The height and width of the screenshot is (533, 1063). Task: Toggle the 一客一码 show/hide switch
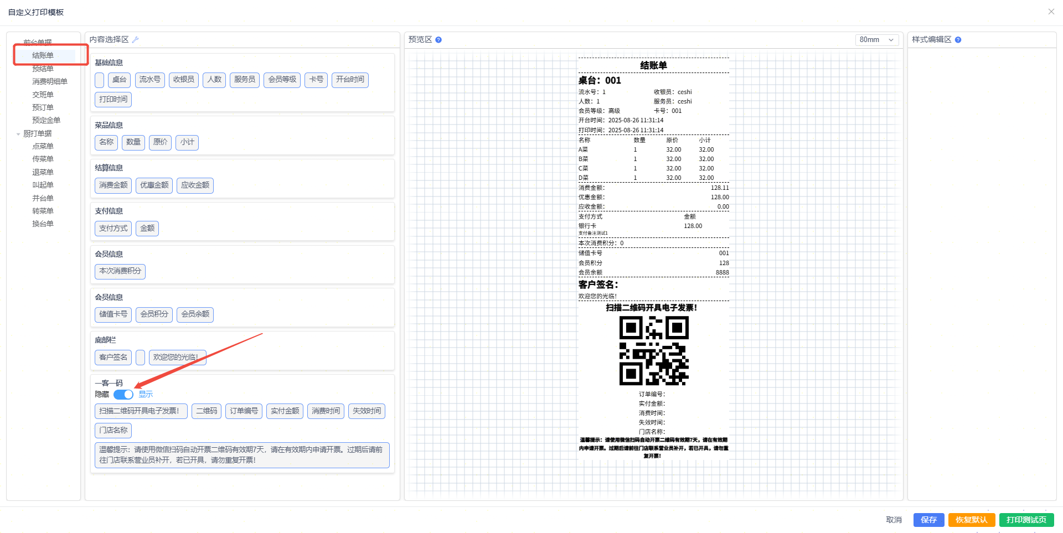pos(123,395)
